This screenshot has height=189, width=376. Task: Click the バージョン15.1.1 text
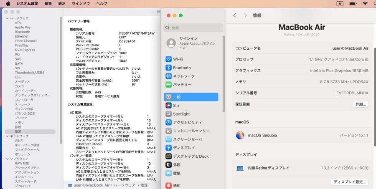point(354,135)
